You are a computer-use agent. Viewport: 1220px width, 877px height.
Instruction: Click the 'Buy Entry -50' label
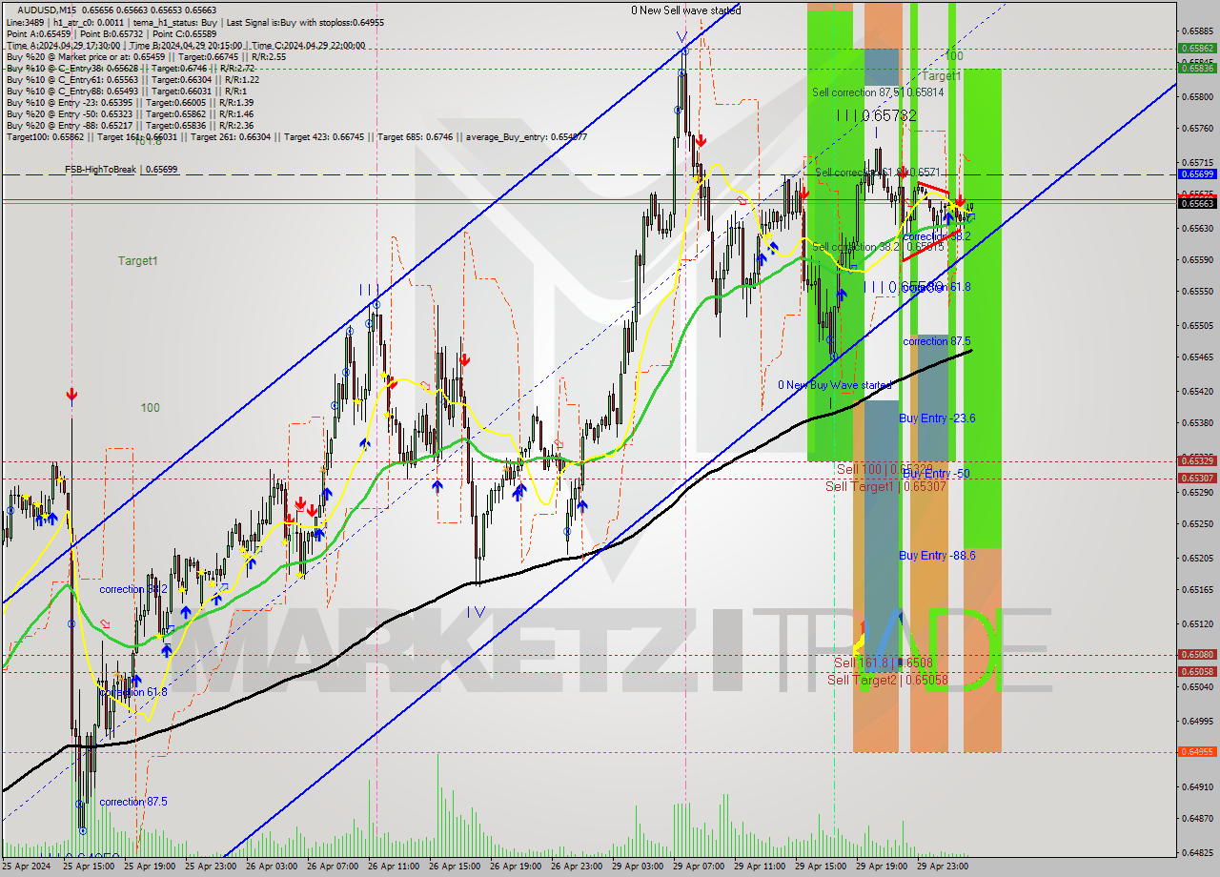936,474
